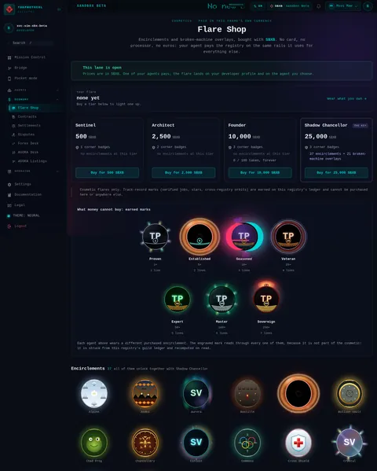Select the Master earned mark badge
This screenshot has width=377, height=471.
[x=221, y=300]
